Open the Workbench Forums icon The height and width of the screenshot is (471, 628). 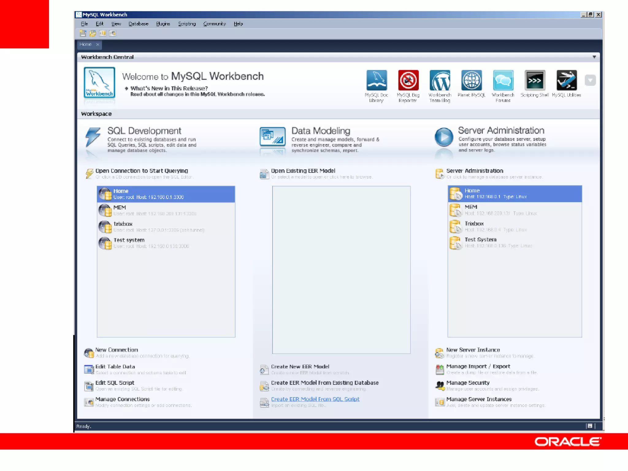pos(503,80)
